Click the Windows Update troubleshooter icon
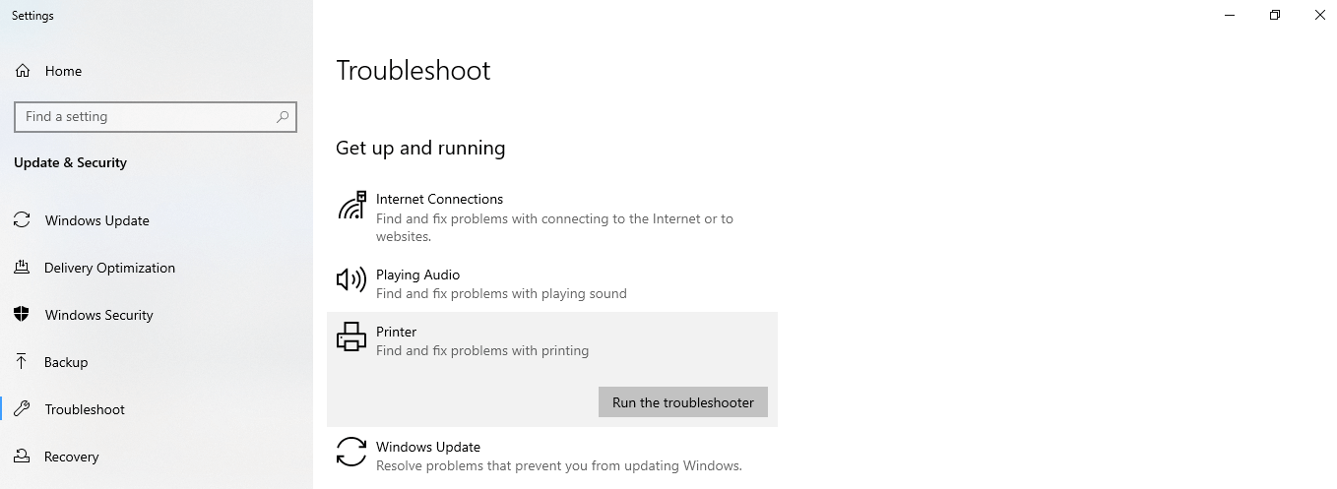 coord(351,453)
